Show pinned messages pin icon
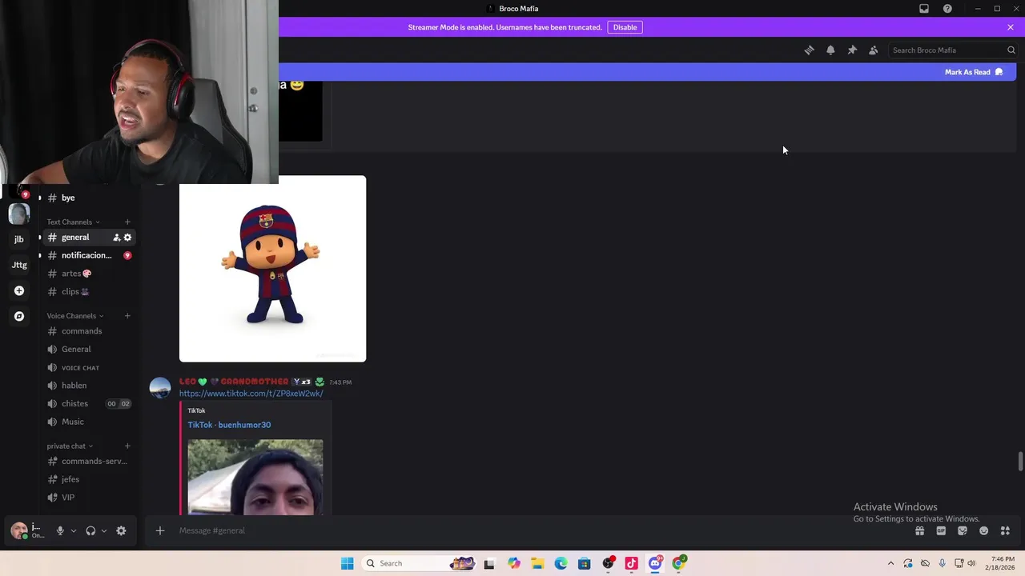Screen dimensions: 1025x576 (x=852, y=50)
